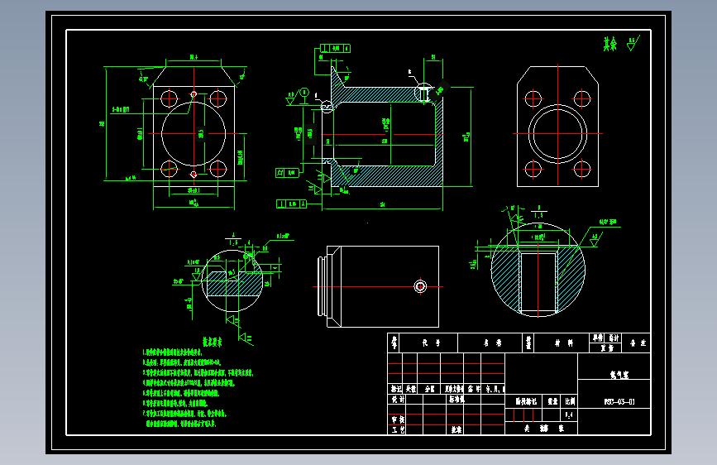Select the 签字 column header
Screen dimensions: 717x465
coord(474,389)
